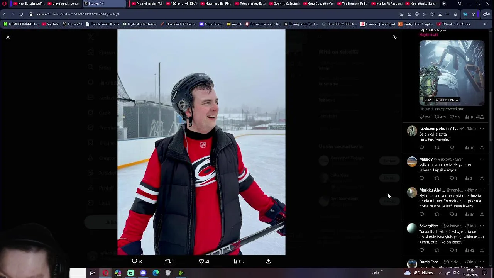494x278 pixels.
Task: Open more options for Markku Ahd...'s reply
Action: [482, 190]
